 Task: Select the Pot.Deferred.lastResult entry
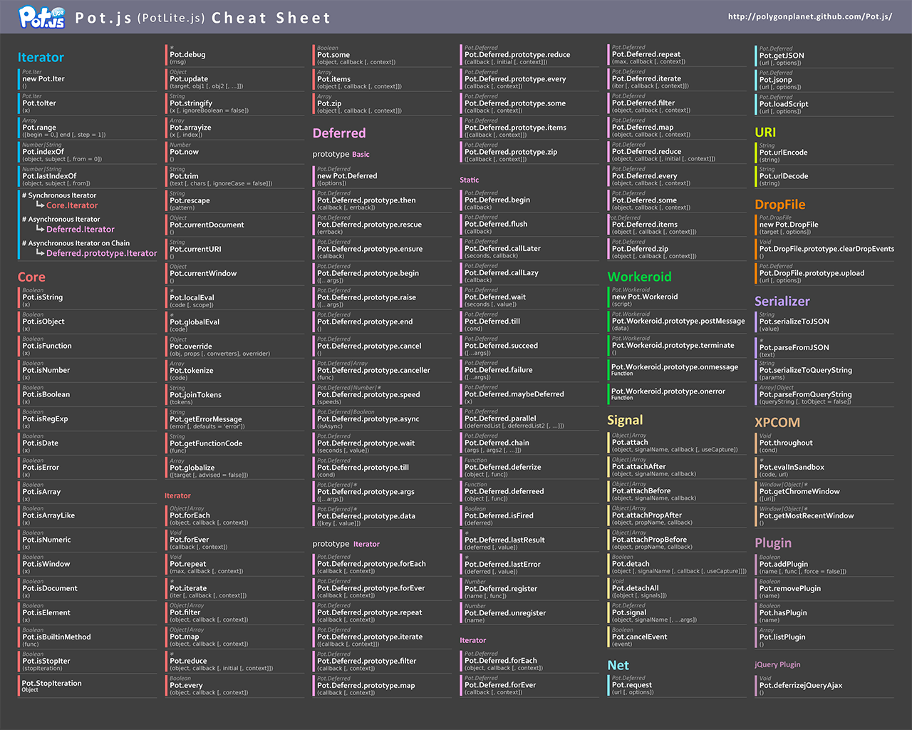[531, 540]
